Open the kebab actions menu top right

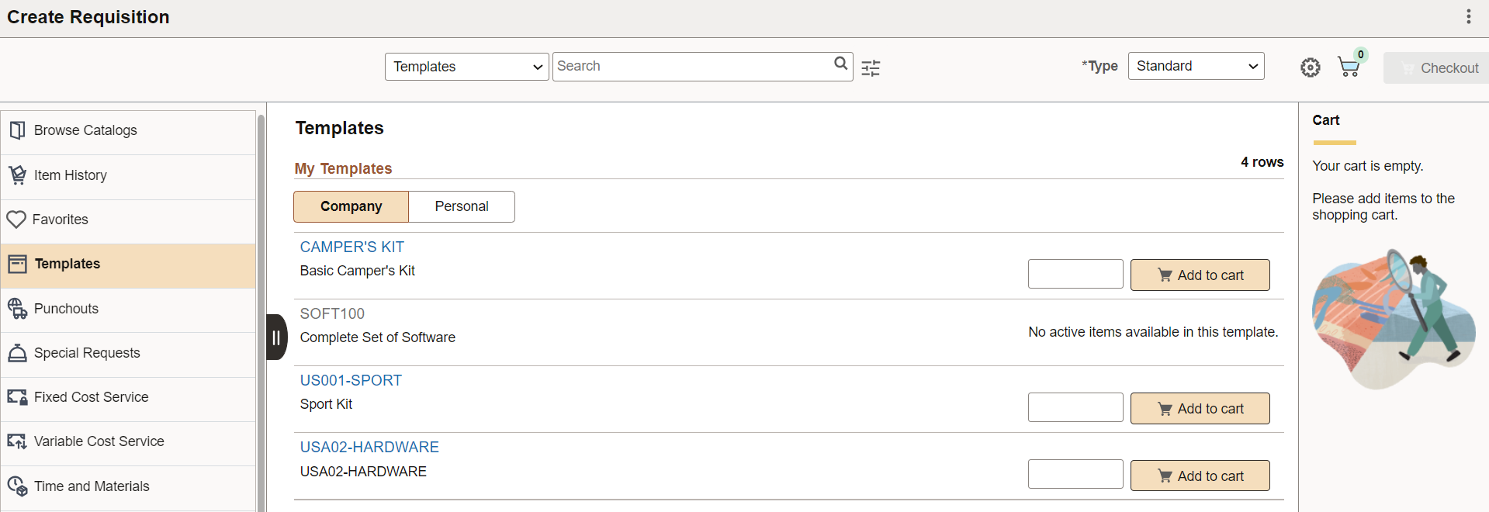1468,16
